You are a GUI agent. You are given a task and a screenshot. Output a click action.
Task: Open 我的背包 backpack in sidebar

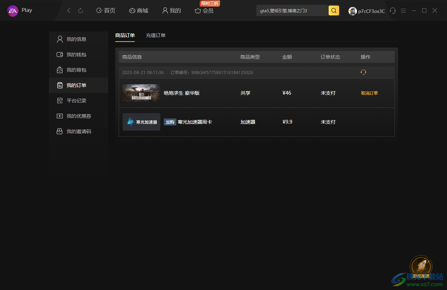79,70
